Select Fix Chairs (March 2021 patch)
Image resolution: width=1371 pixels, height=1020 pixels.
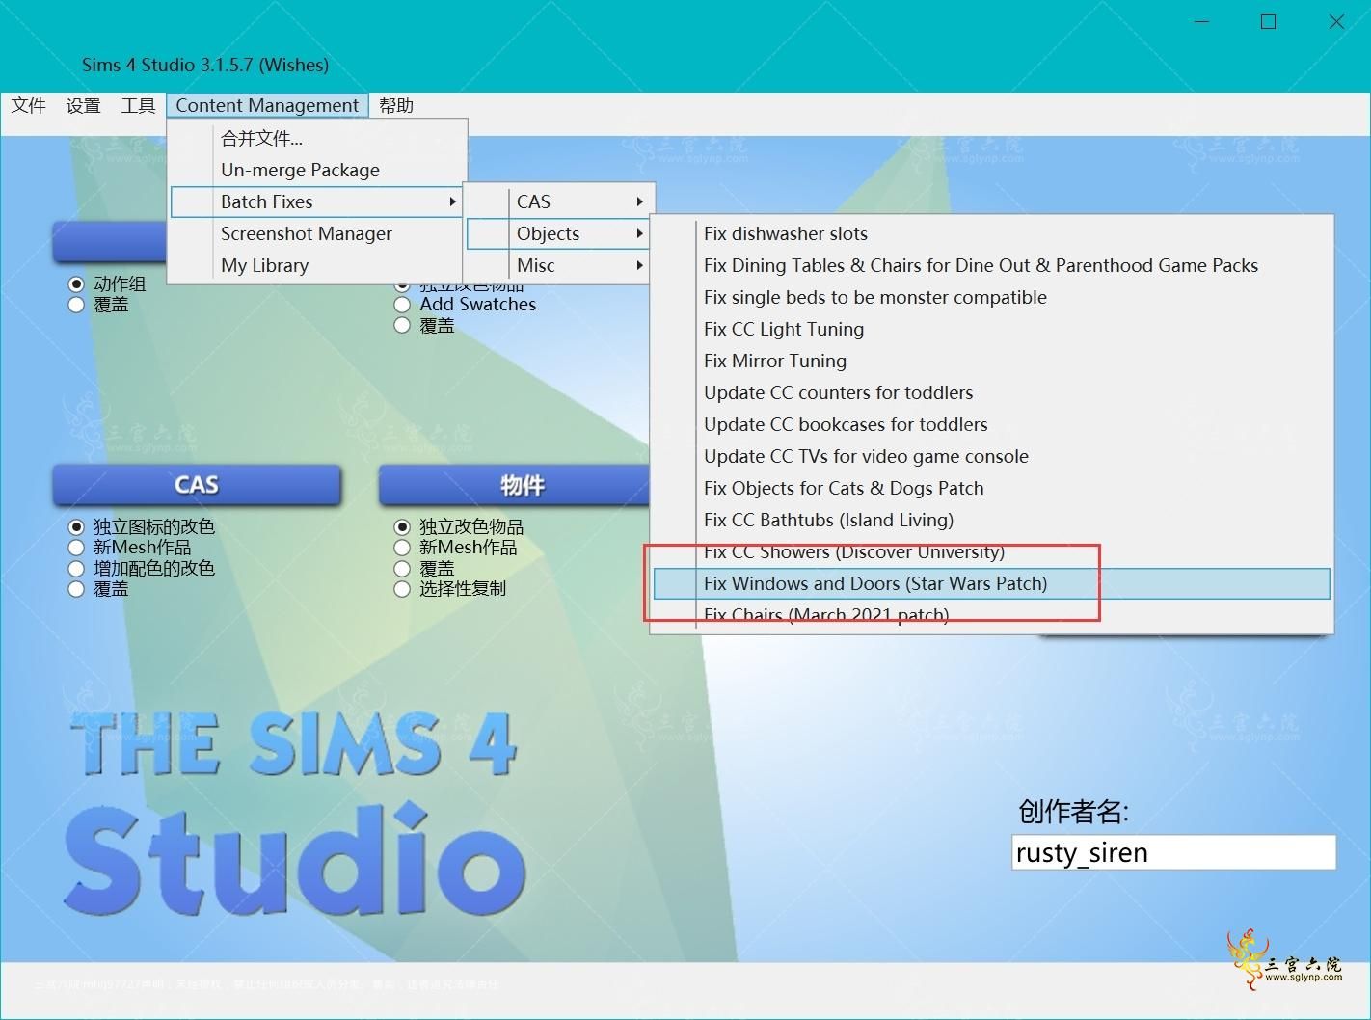click(x=991, y=615)
